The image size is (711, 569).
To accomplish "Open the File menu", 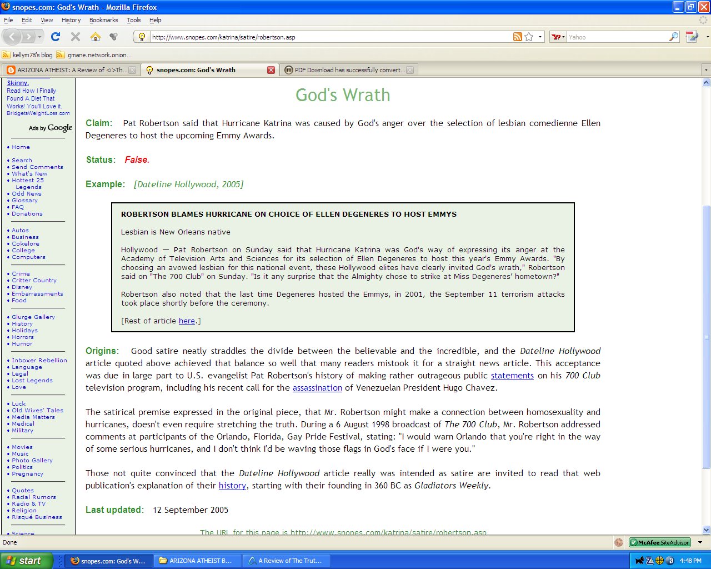I will click(x=8, y=20).
